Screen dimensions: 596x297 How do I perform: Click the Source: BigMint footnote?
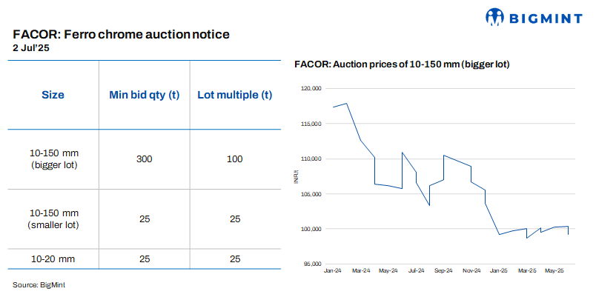coord(44,284)
